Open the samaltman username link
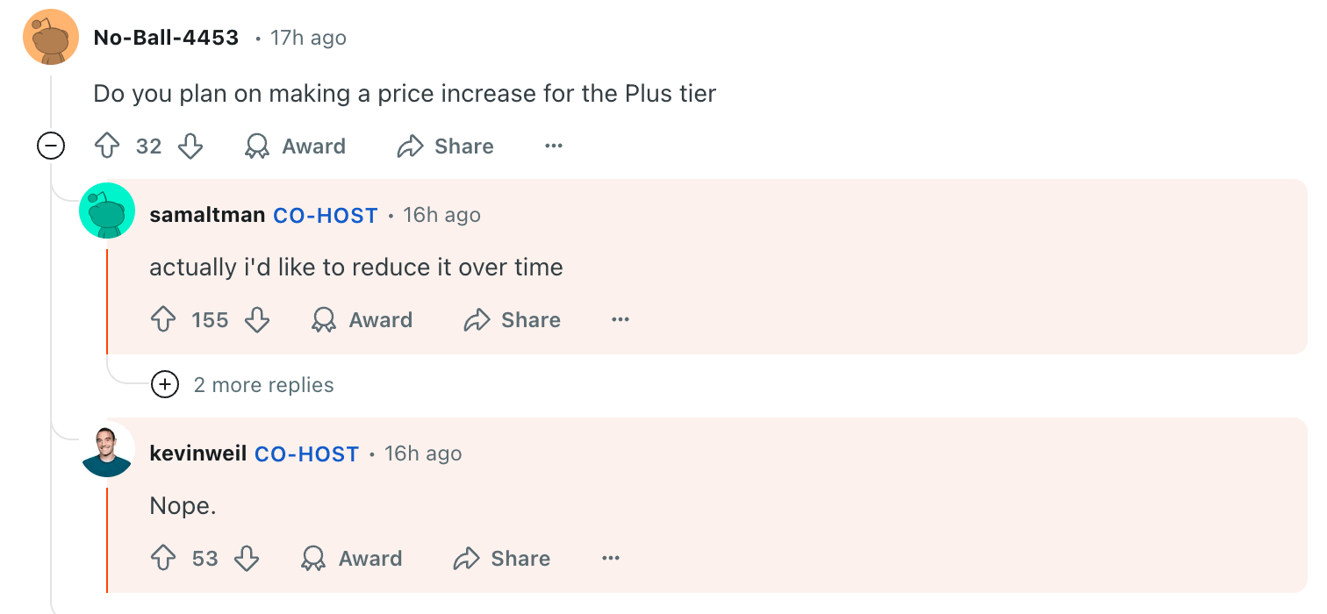 click(x=207, y=215)
